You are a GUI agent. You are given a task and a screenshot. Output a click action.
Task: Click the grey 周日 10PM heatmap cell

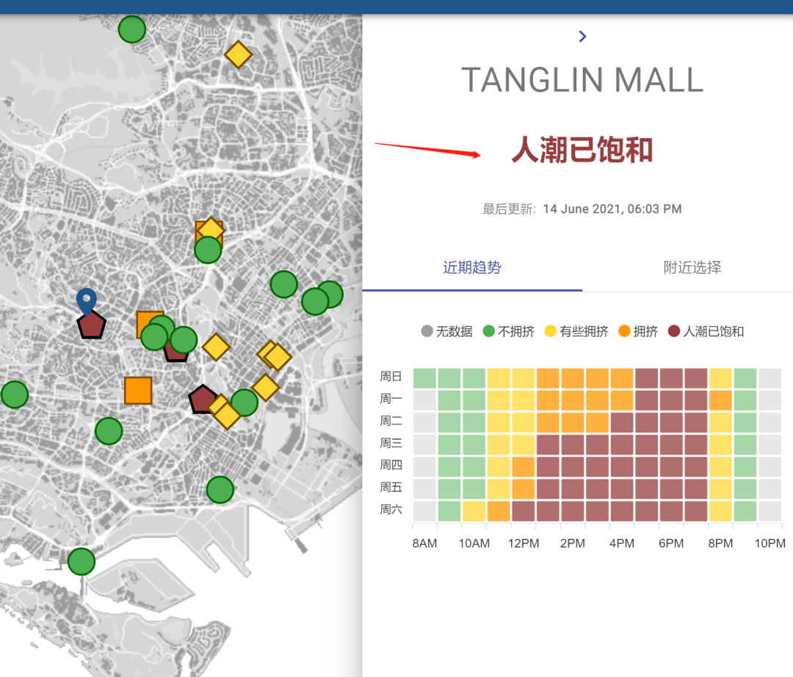[x=770, y=378]
